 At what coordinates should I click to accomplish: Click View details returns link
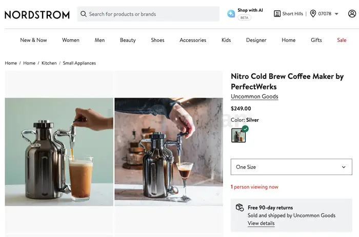(261, 223)
